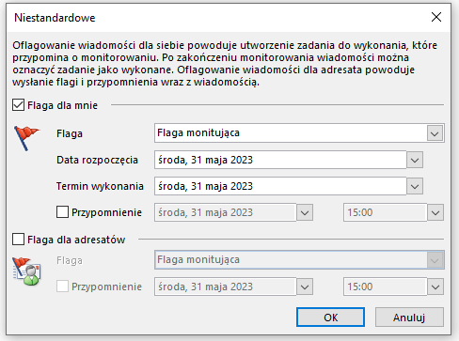The image size is (459, 341).
Task: Expand the recipients' reminder date dropdown arrow
Action: click(305, 287)
